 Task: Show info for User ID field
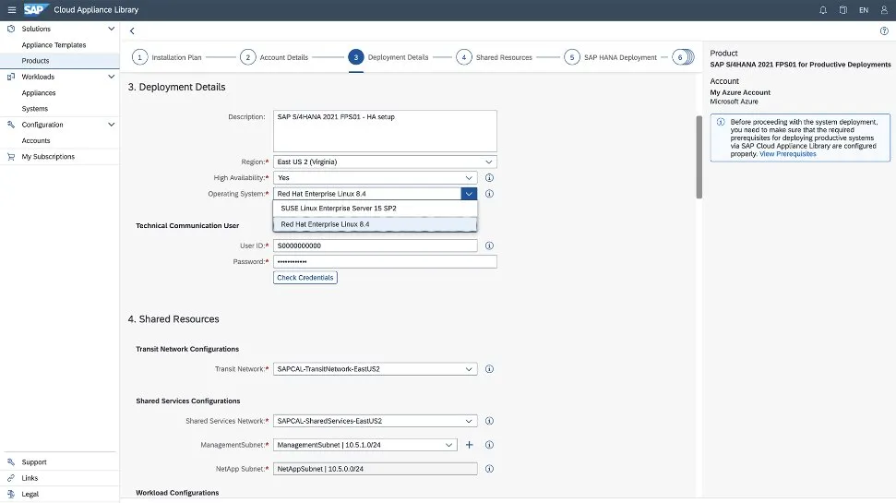[x=490, y=246]
